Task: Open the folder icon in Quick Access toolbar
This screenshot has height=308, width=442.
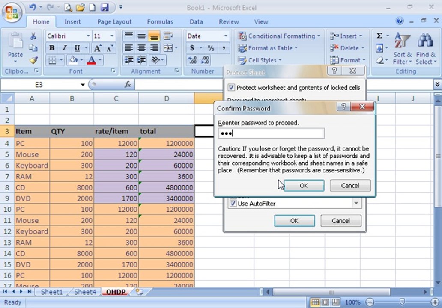Action: click(x=81, y=7)
